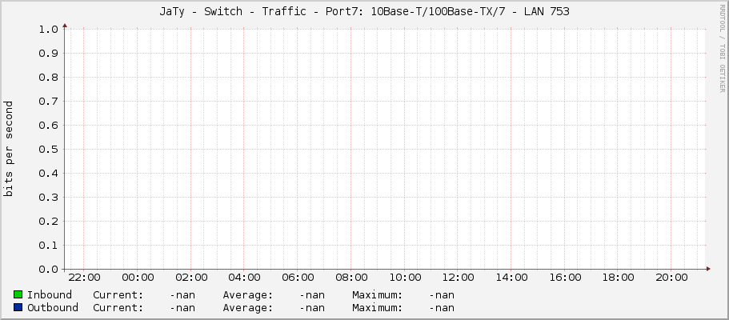Screen dimensions: 729x320
Task: Click the 0.2 y-axis value
Action: click(x=49, y=222)
